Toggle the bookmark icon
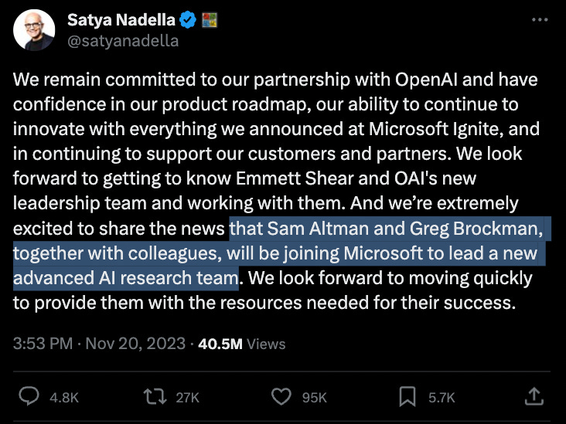 [x=407, y=397]
